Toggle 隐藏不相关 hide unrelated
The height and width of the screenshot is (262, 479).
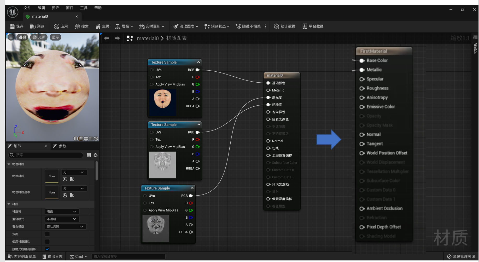point(248,26)
